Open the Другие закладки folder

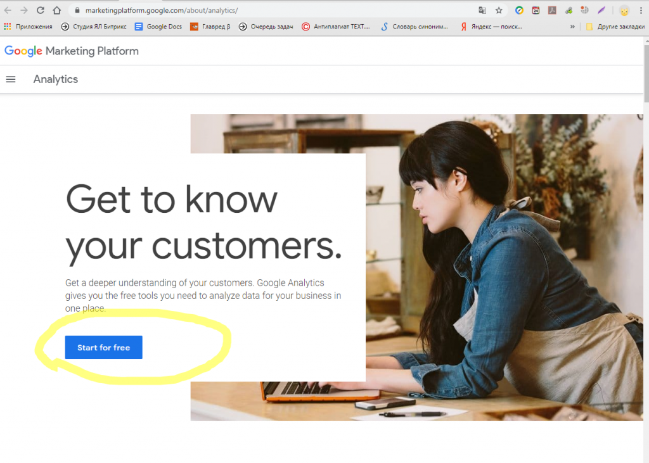click(x=615, y=27)
